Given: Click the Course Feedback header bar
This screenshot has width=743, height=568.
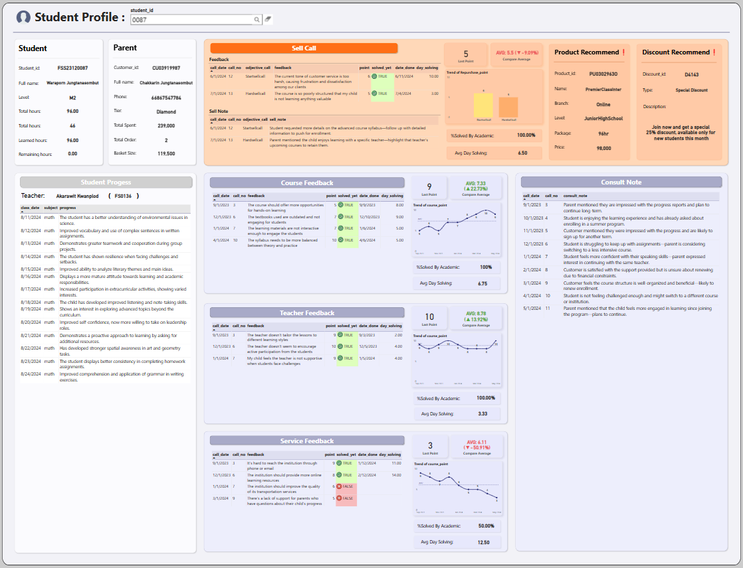Looking at the screenshot, I should (307, 182).
